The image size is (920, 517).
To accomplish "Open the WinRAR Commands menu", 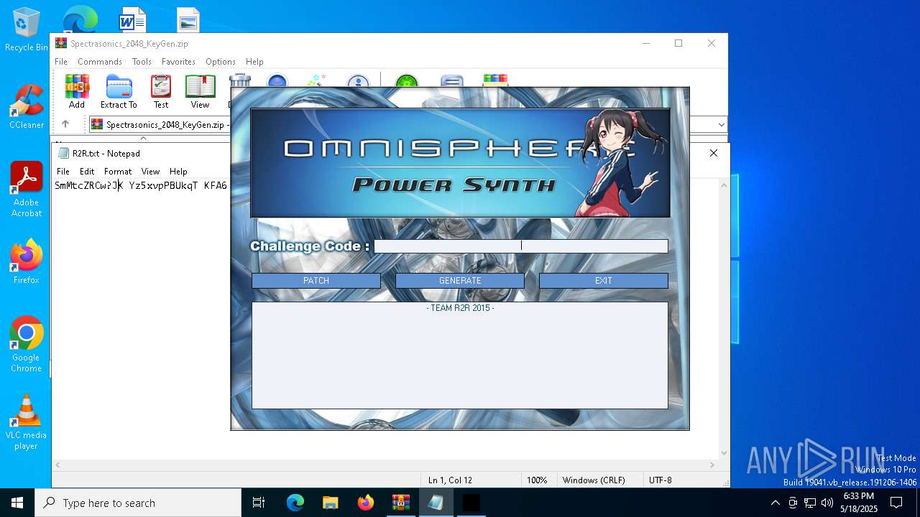I will coord(100,62).
